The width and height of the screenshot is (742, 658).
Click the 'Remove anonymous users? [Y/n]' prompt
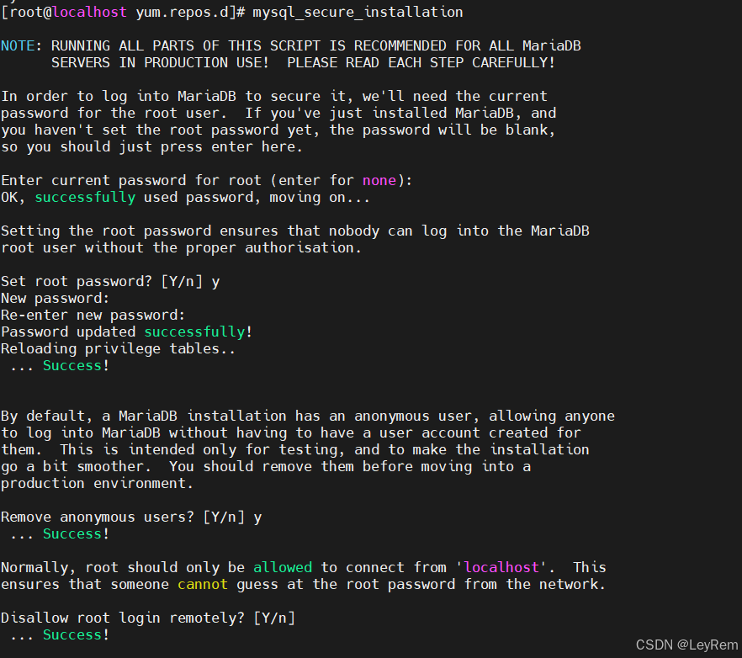tap(131, 517)
